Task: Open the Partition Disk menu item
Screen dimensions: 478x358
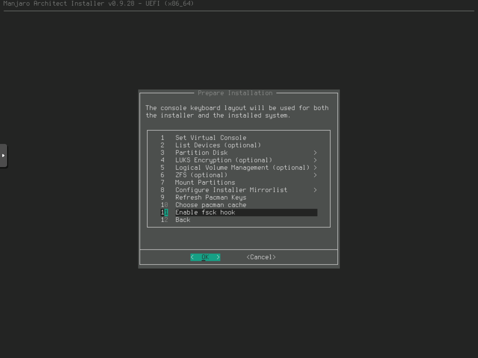Action: click(x=201, y=153)
